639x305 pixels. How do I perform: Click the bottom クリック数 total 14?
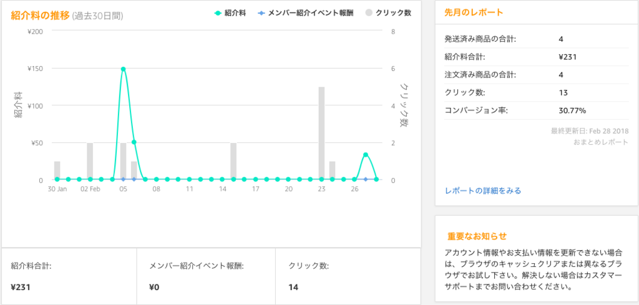pyautogui.click(x=293, y=287)
